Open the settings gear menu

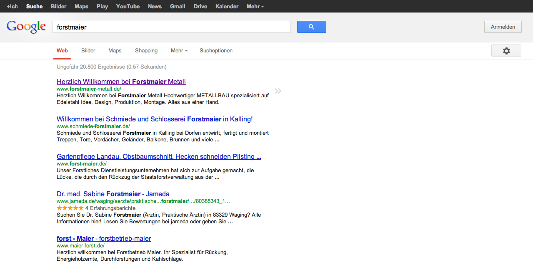pyautogui.click(x=506, y=51)
